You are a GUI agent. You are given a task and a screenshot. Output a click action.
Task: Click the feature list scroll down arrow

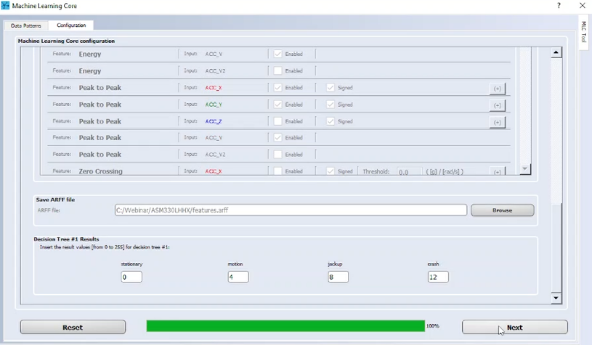[x=524, y=169]
